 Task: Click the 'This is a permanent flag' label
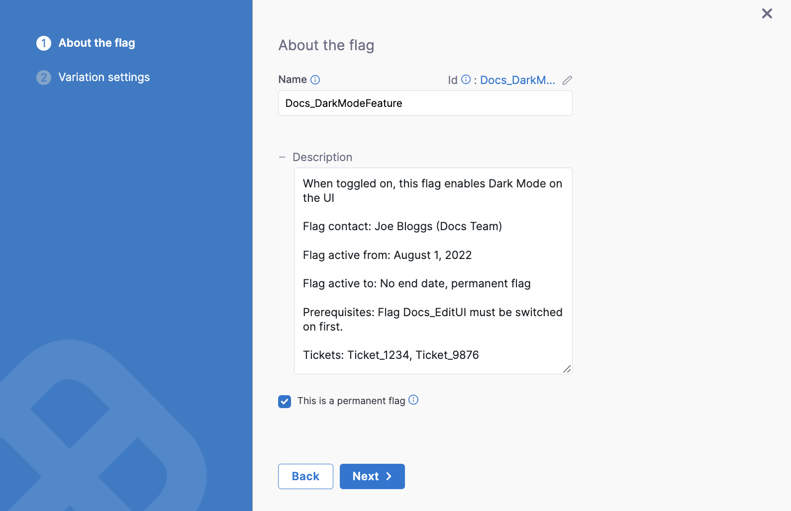[351, 401]
